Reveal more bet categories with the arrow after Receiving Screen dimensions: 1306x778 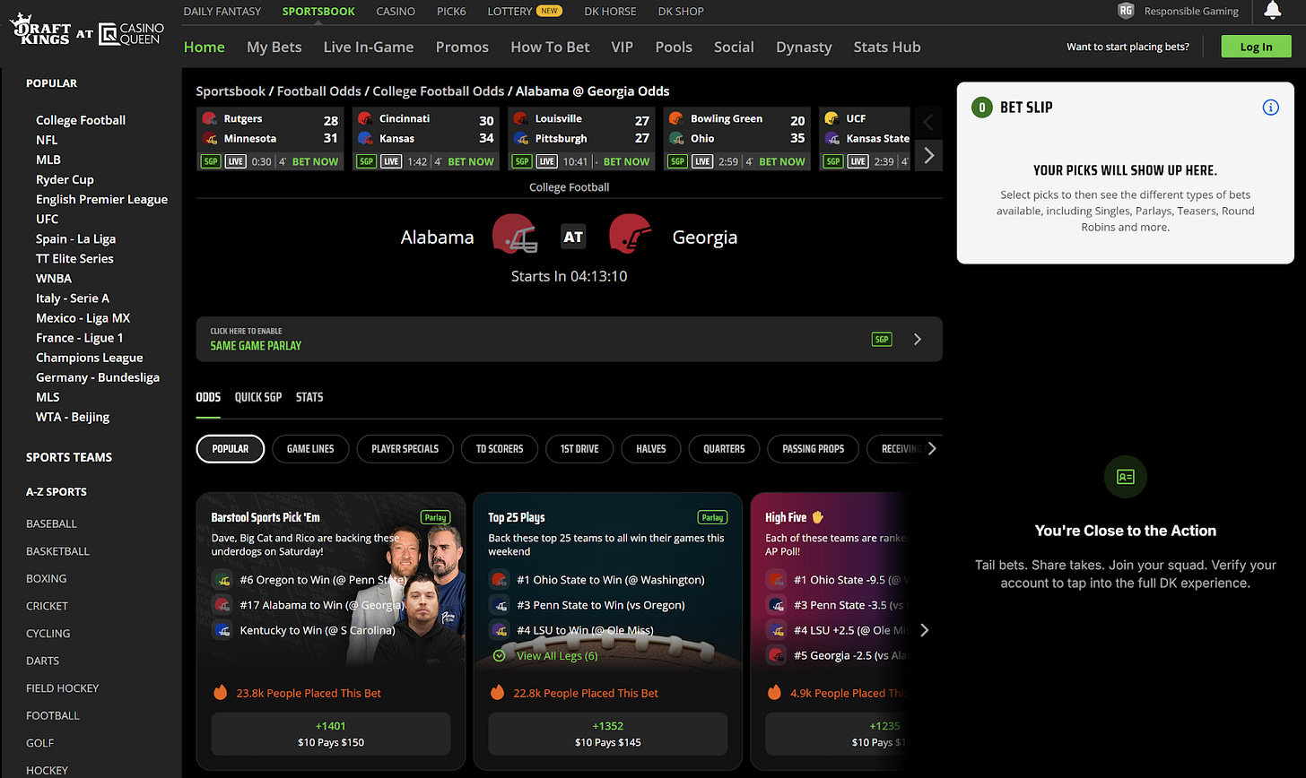tap(932, 448)
